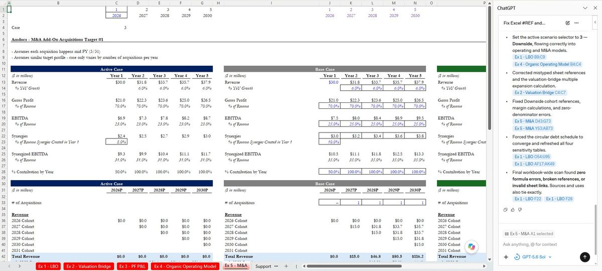Click the Fix Excel #REF chat title

click(524, 23)
